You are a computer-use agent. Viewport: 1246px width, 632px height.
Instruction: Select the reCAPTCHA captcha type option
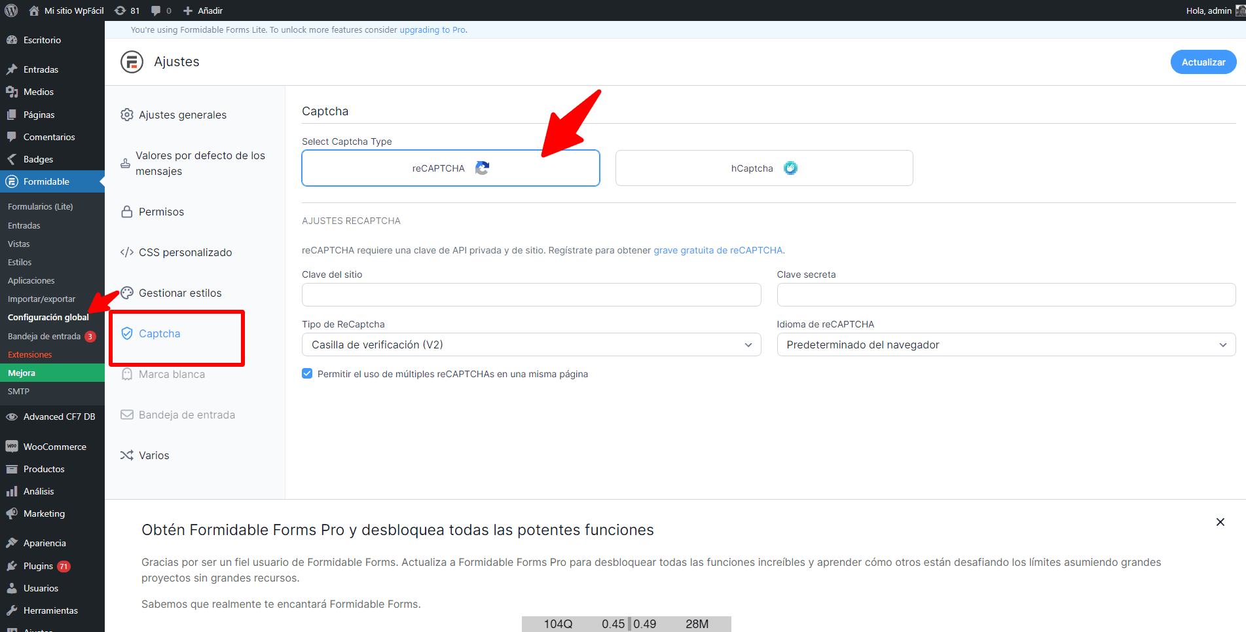click(450, 168)
